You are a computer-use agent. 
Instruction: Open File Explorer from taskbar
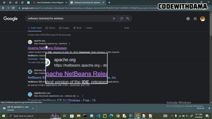tap(79, 116)
